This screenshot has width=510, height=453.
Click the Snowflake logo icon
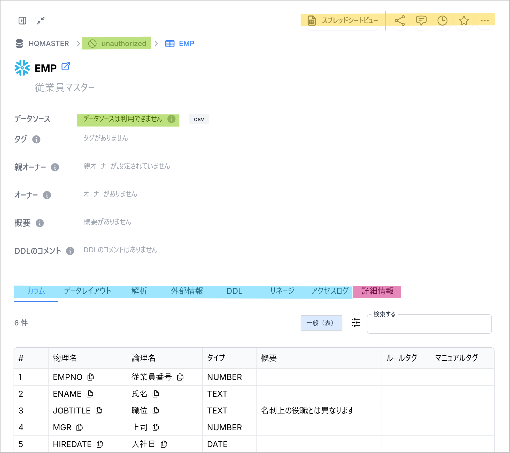(22, 68)
